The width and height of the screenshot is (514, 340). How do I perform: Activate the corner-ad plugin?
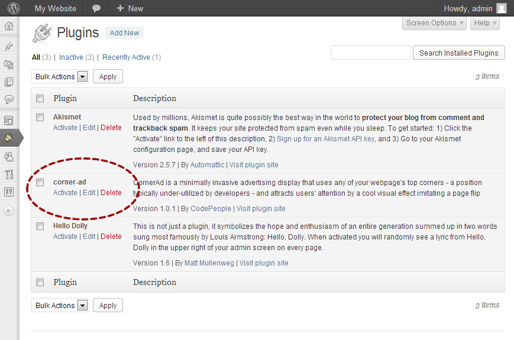click(65, 193)
